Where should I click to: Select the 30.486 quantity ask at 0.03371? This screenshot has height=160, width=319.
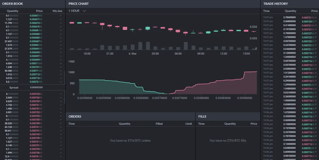click(x=33, y=71)
